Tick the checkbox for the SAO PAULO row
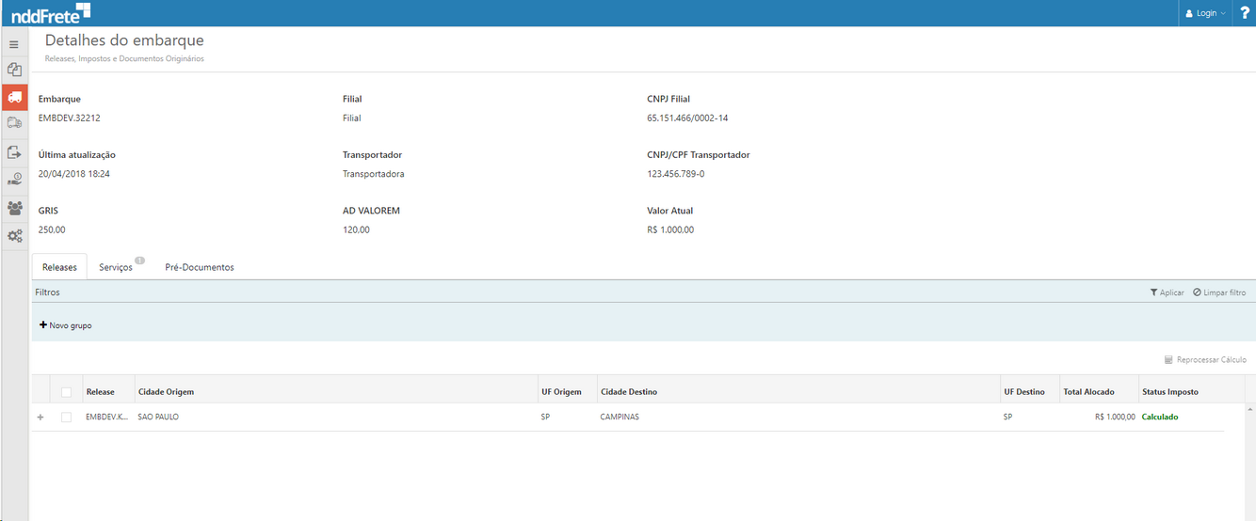Screen dimensions: 1256x521 point(66,417)
